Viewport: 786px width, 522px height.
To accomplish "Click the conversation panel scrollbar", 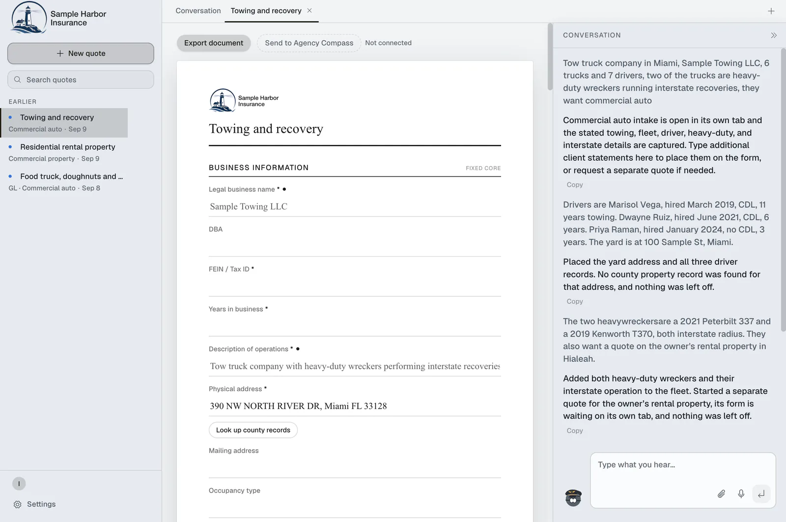I will (x=783, y=189).
